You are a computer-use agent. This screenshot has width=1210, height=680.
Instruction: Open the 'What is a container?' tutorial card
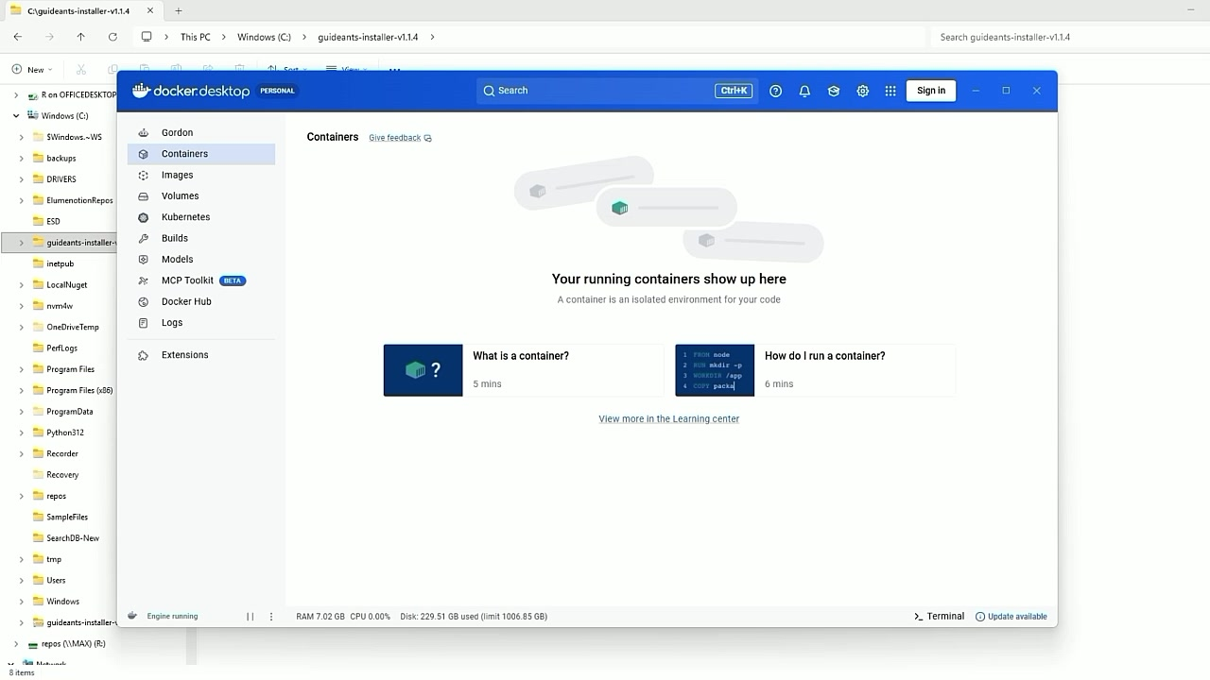(x=524, y=370)
